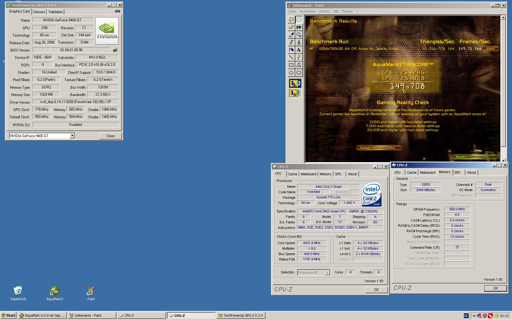
Task: Select the Text tool in Paint
Action: 299,50
